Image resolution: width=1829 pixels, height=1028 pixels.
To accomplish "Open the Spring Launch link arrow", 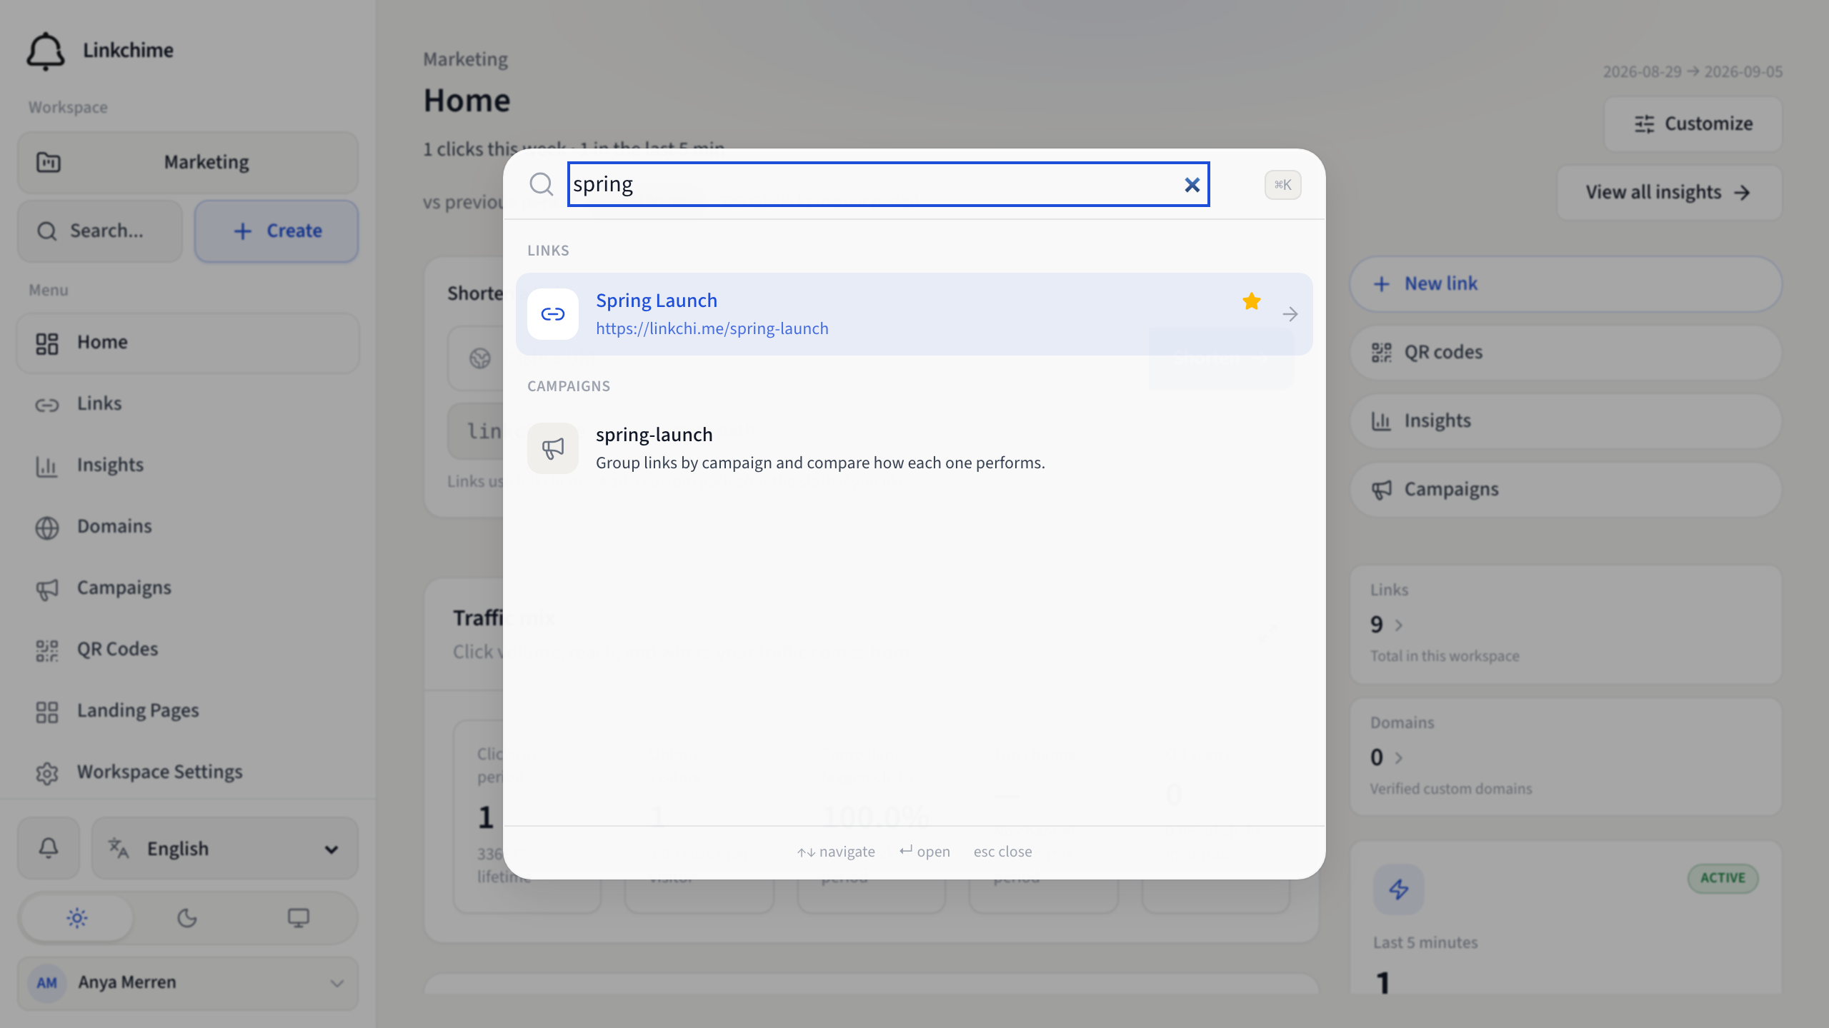I will (x=1290, y=314).
